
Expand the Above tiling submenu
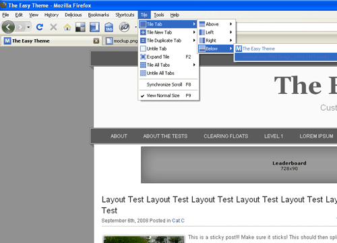tap(216, 24)
